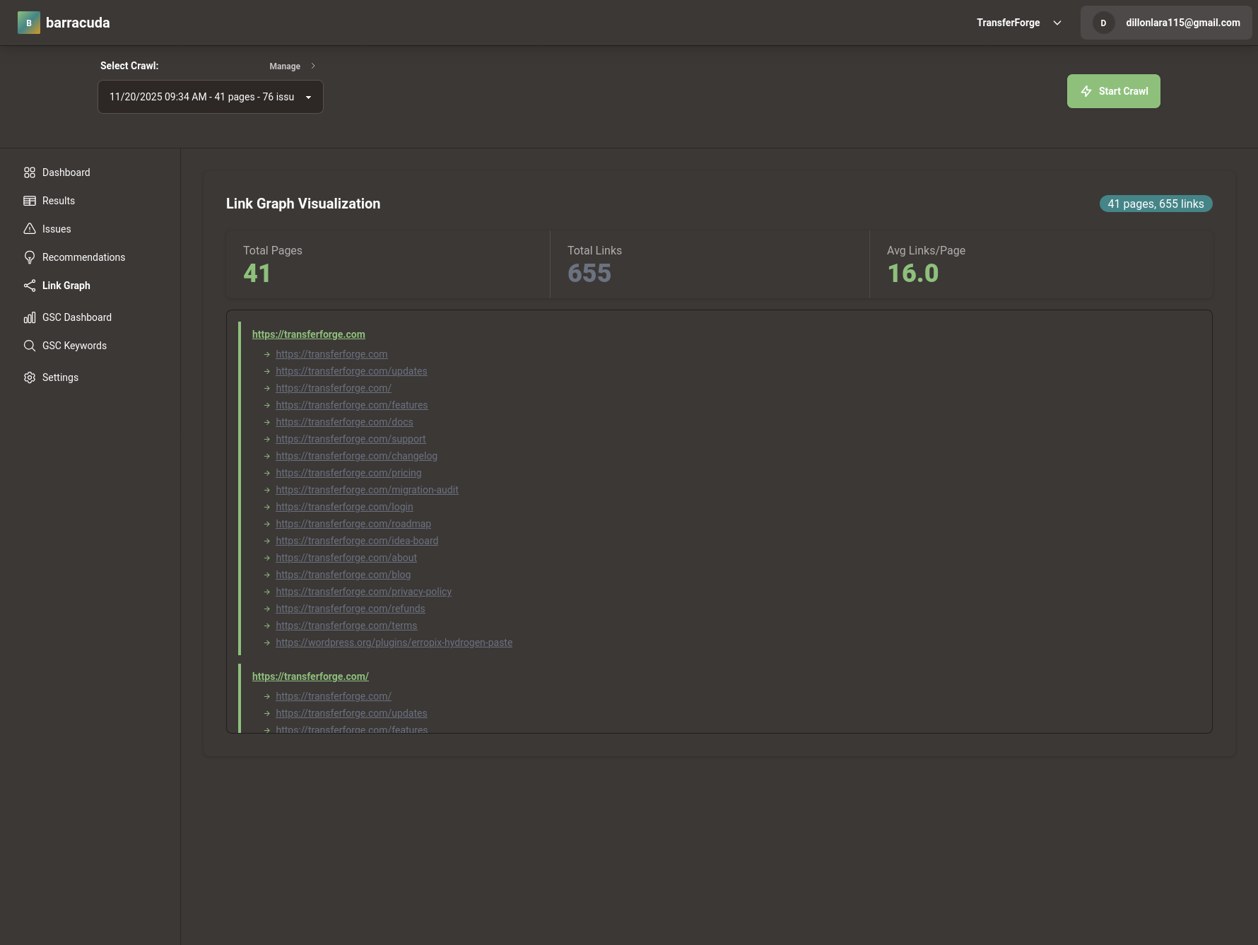Select the Link Graph share icon
This screenshot has width=1258, height=945.
pyautogui.click(x=30, y=286)
